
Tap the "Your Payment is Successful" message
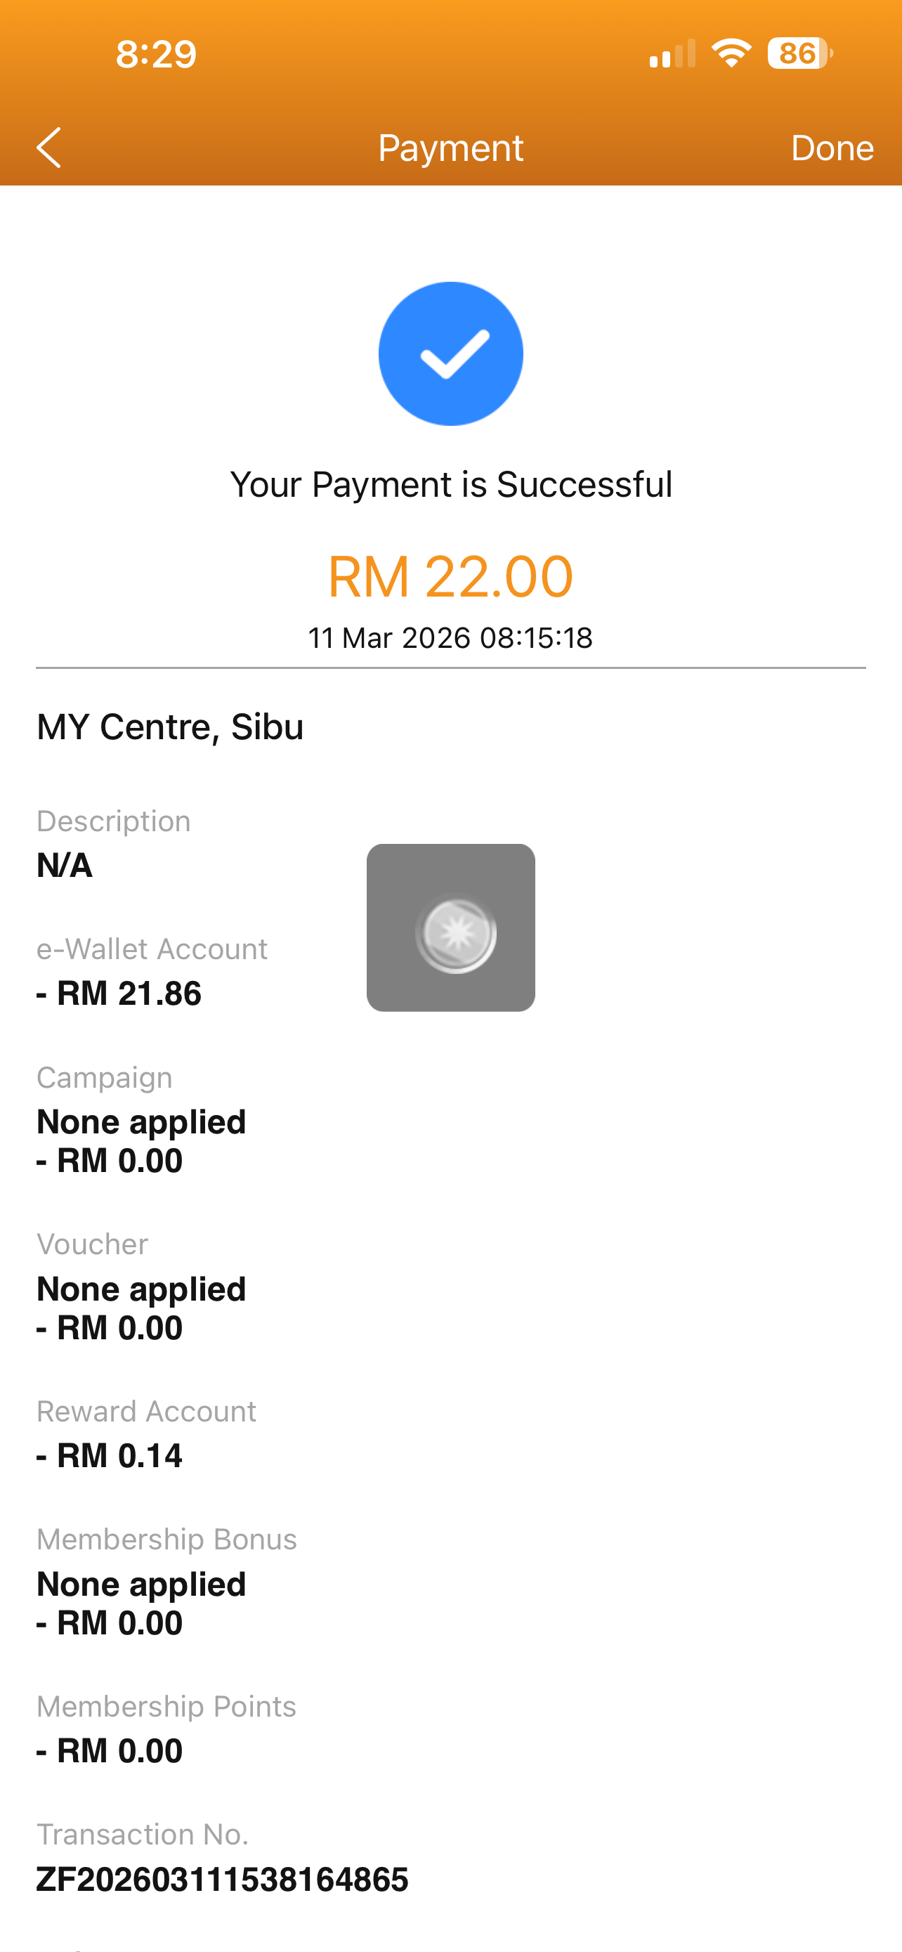(450, 484)
